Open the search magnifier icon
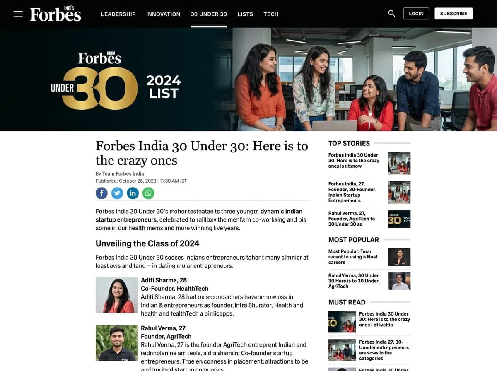Viewport: 497px width, 371px height. (x=391, y=14)
